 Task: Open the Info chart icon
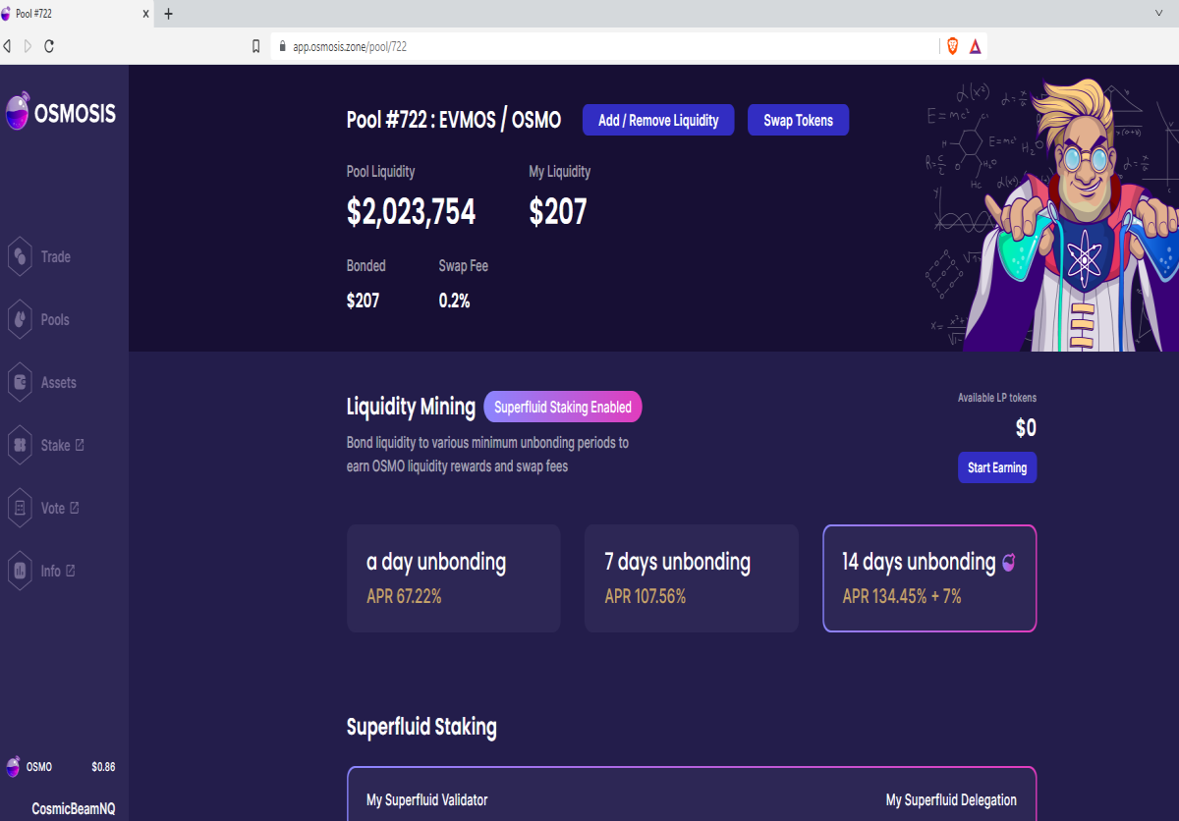tap(20, 571)
